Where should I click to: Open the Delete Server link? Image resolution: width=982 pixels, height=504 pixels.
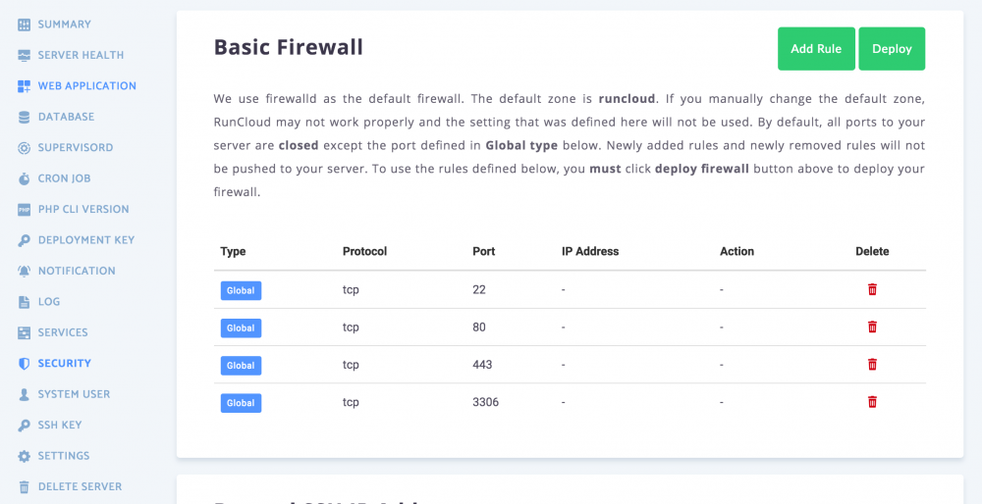point(80,486)
